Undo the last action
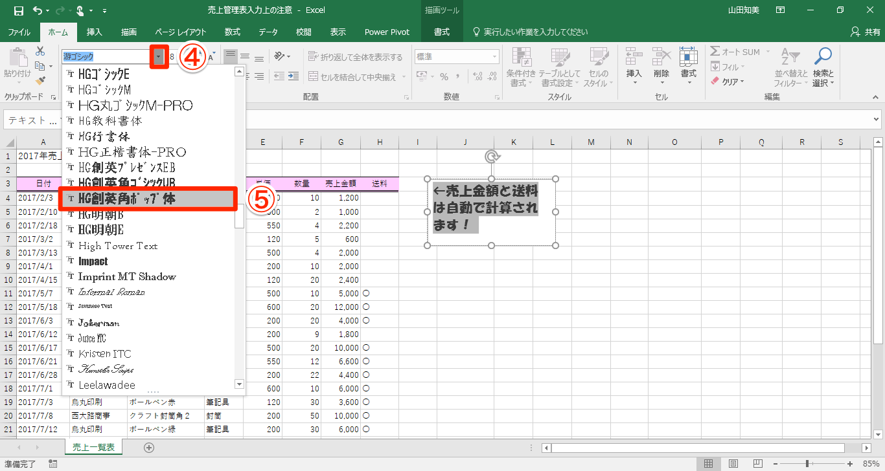This screenshot has width=885, height=471. (37, 10)
